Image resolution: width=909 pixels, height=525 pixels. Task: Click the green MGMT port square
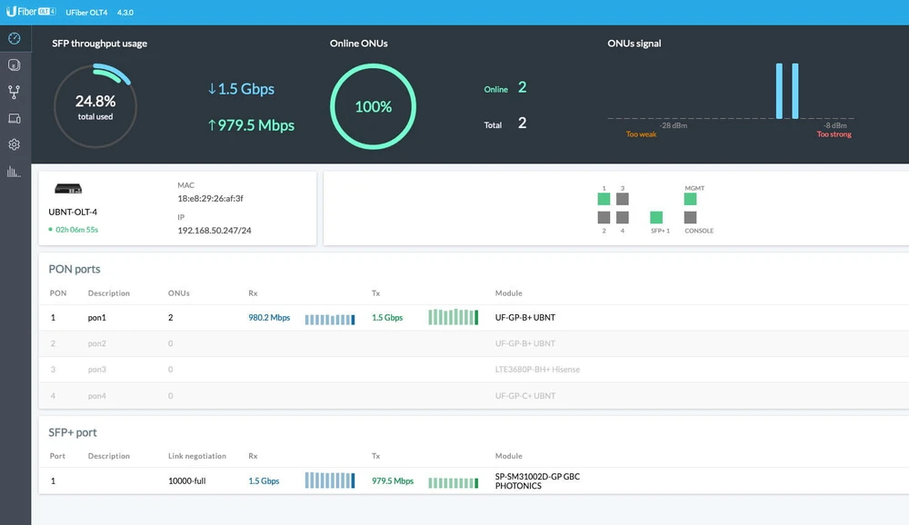pyautogui.click(x=691, y=199)
